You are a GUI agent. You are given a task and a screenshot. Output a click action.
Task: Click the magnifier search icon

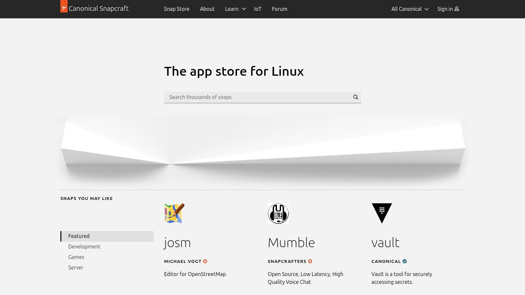pyautogui.click(x=356, y=97)
